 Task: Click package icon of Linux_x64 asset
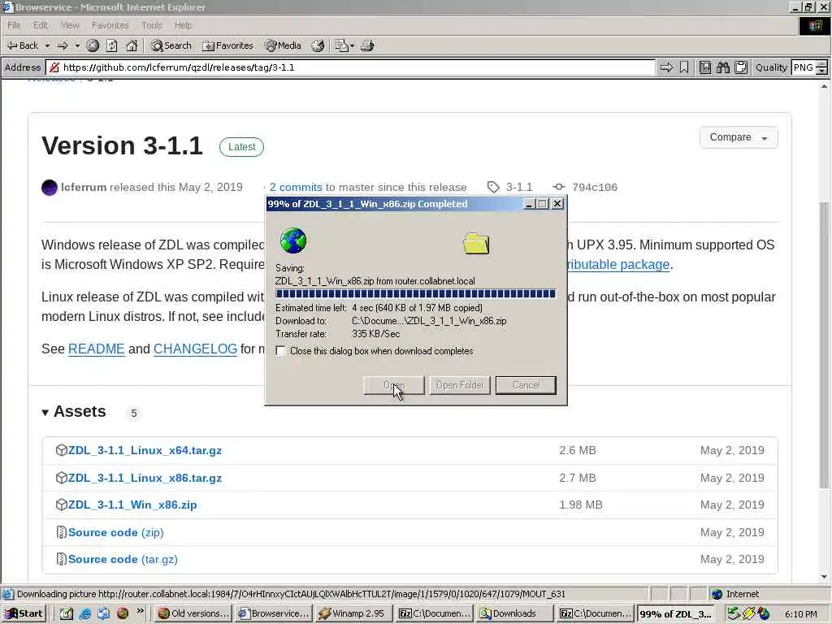click(62, 450)
